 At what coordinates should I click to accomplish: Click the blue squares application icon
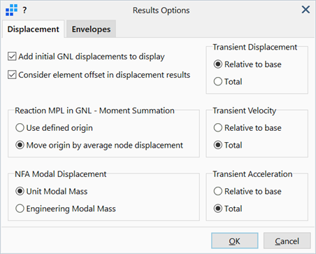(x=12, y=10)
